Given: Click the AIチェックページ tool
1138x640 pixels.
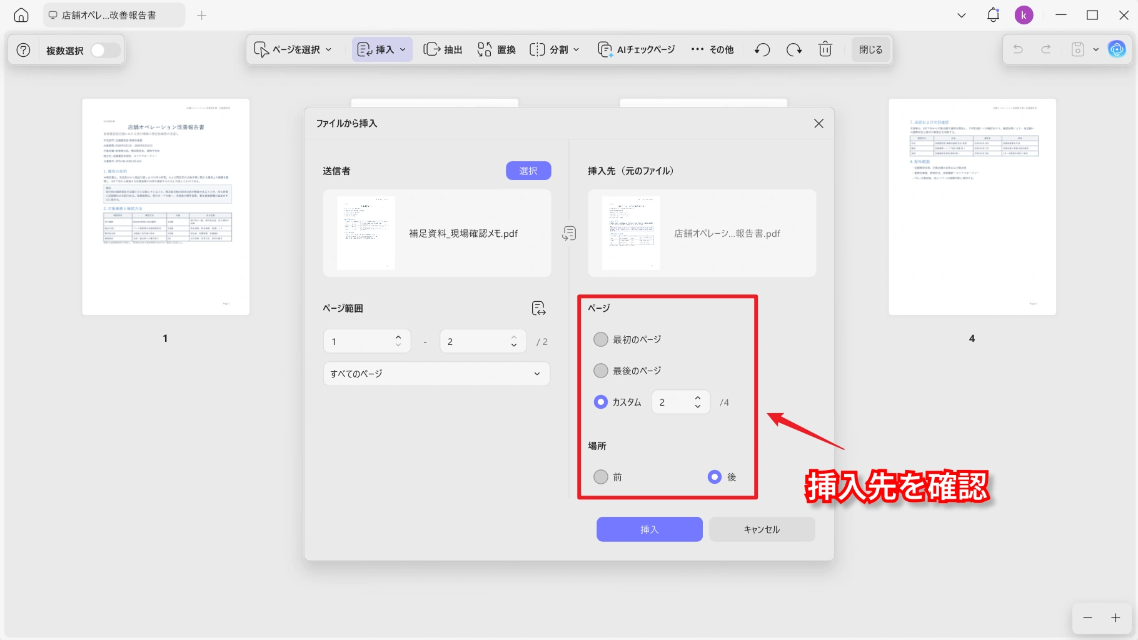Looking at the screenshot, I should 637,49.
